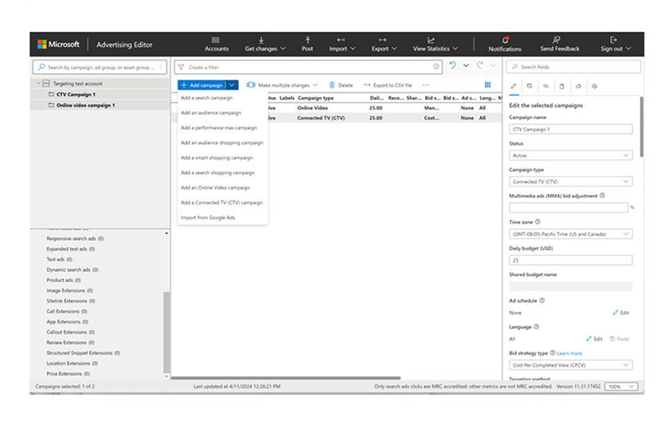
Task: Click the Microsoft logo
Action: (x=42, y=44)
